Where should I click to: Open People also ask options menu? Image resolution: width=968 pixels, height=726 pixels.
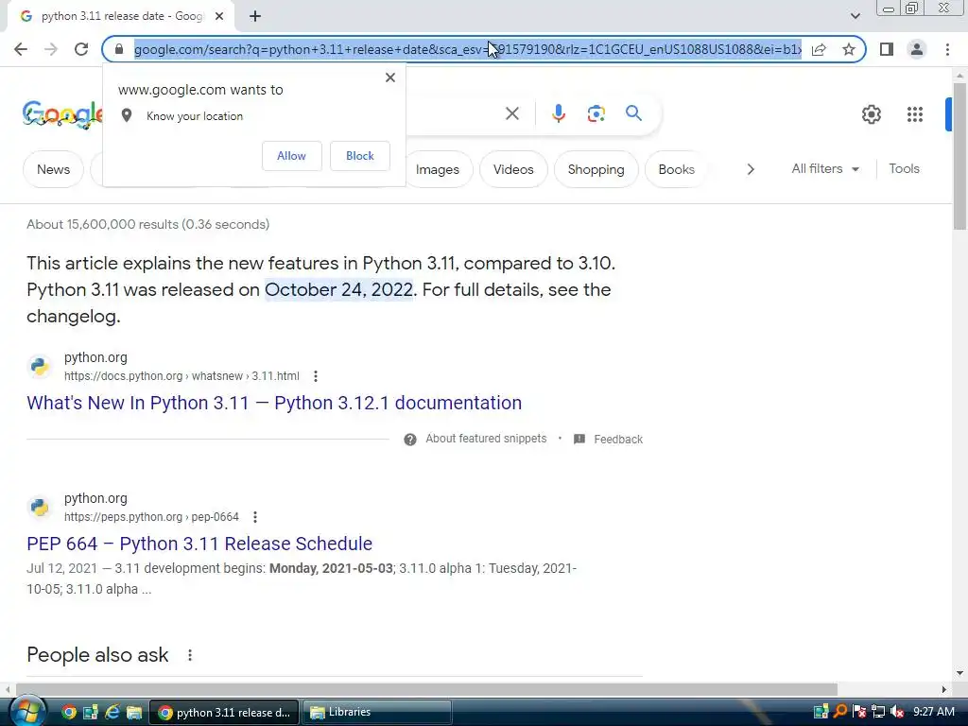tap(189, 655)
